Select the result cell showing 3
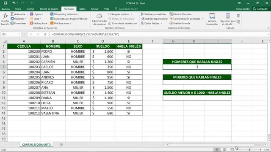 [197, 67]
